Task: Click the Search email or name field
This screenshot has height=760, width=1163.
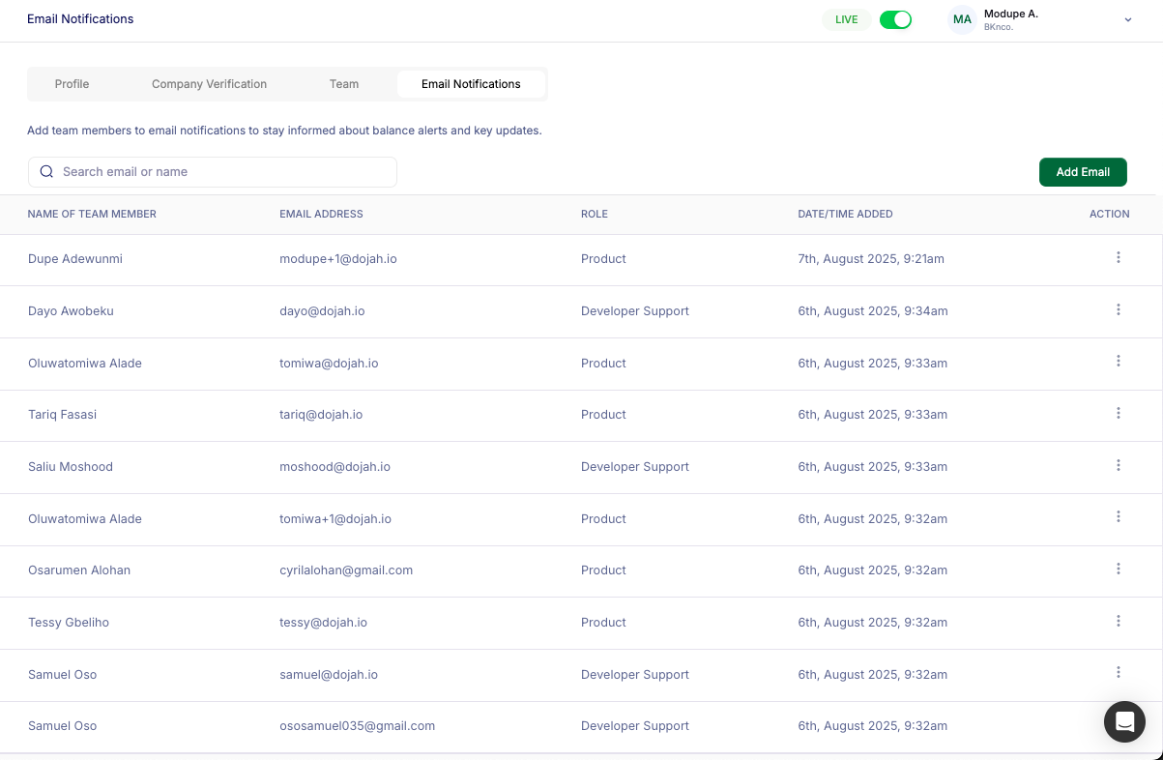Action: click(x=222, y=172)
